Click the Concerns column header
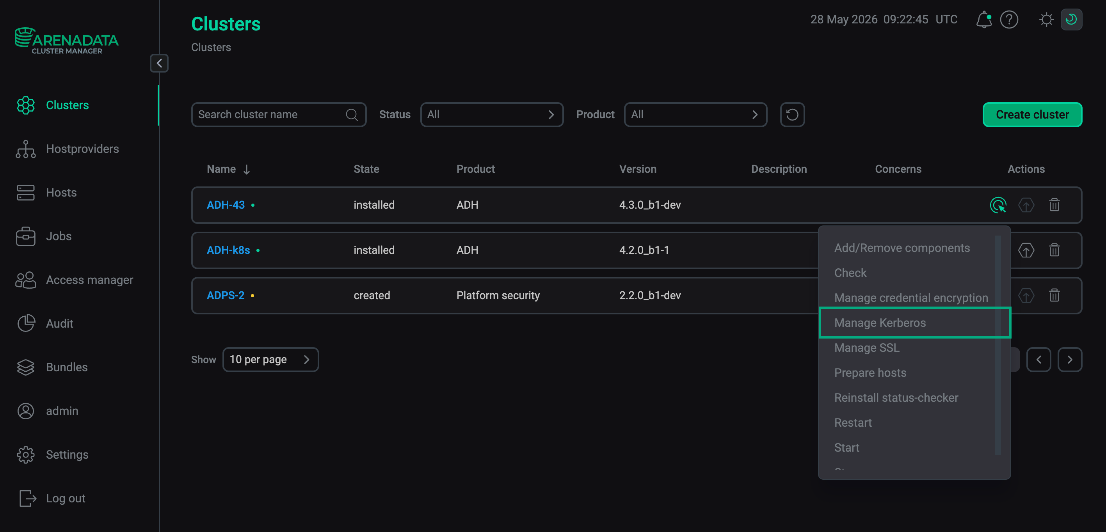The width and height of the screenshot is (1106, 532). tap(898, 169)
